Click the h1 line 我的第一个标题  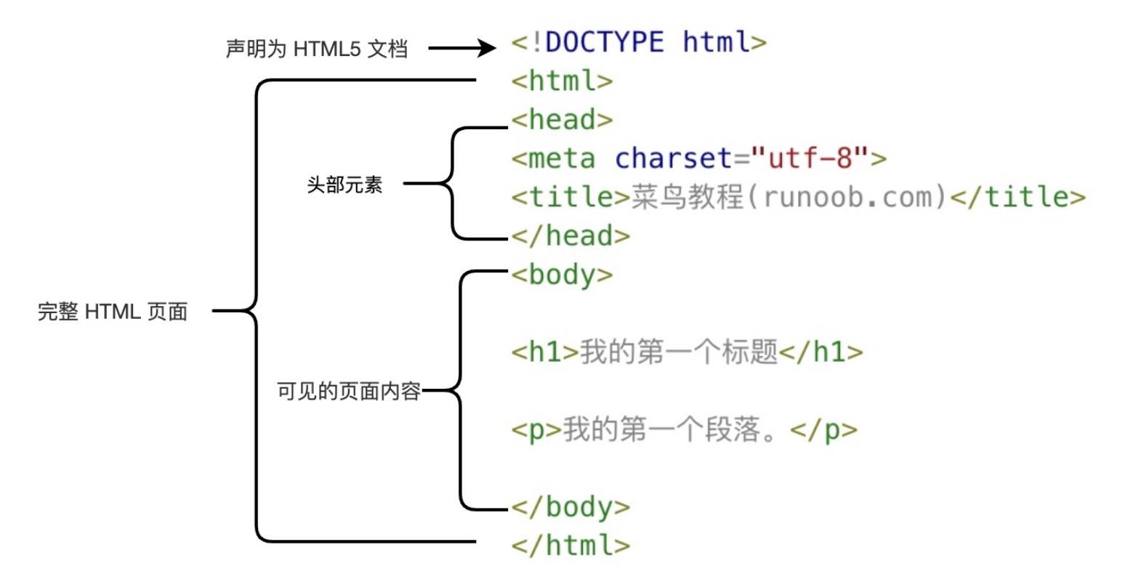pos(687,352)
